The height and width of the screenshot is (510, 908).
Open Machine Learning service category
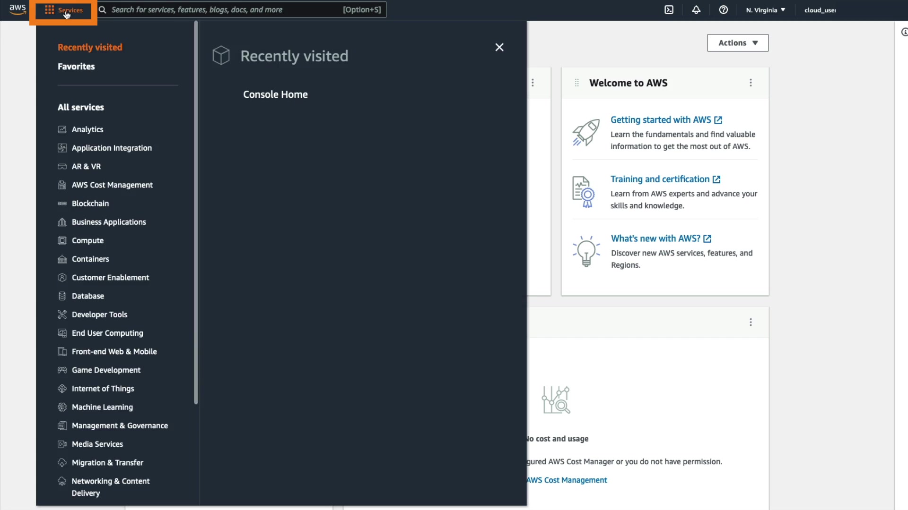click(102, 407)
